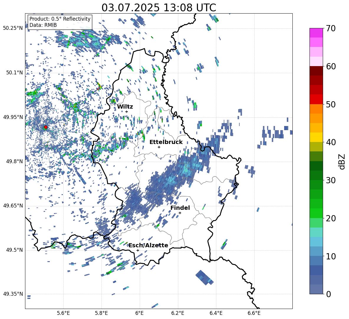
Task: Click the Ettelbruck city label
Action: click(x=166, y=142)
